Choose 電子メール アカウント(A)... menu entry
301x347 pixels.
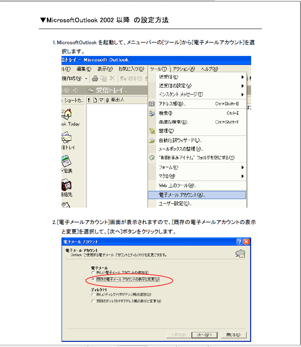pyautogui.click(x=197, y=195)
